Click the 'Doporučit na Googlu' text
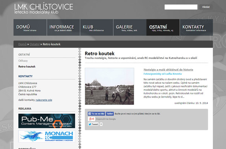The height and width of the screenshot is (149, 226). coord(106,119)
